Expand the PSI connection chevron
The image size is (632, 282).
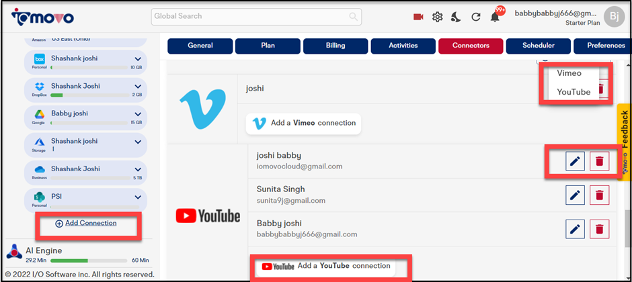click(138, 197)
